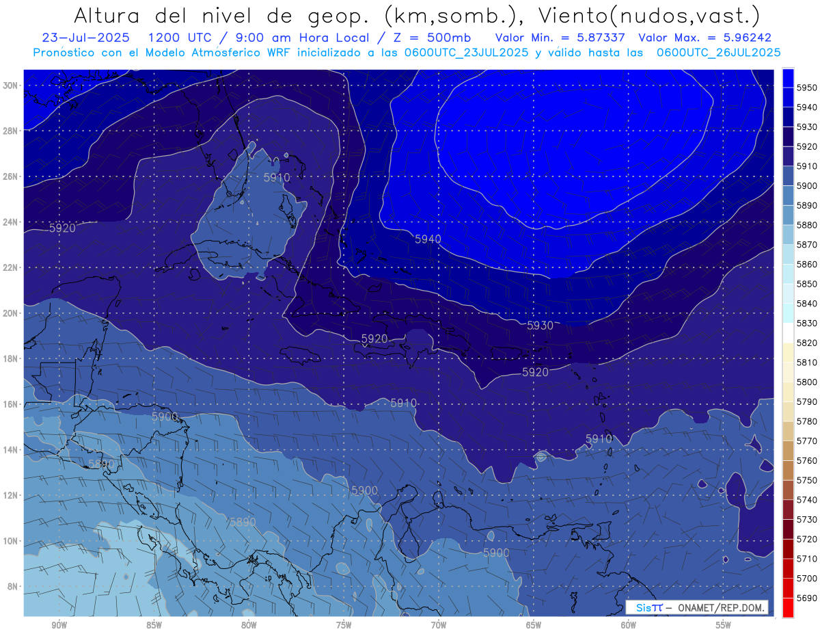The image size is (820, 634).
Task: Click the 22N latitude axis label
Action: 10,267
